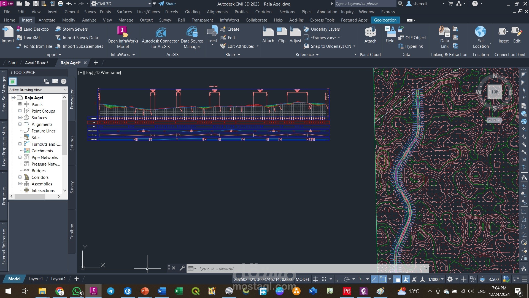Add new layout tab plus button
The height and width of the screenshot is (298, 529).
click(76, 279)
